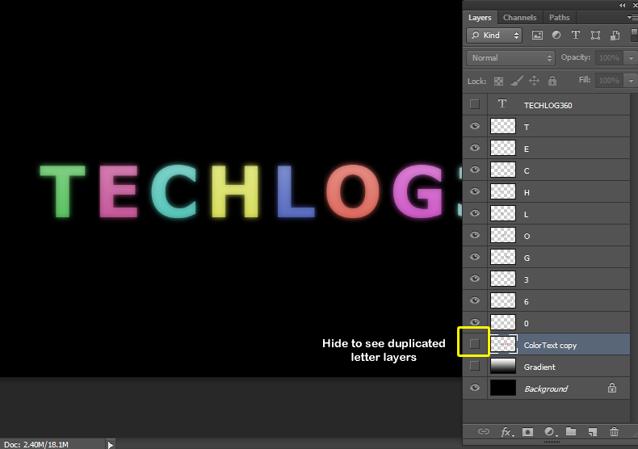Filter by type layer icon
This screenshot has height=449, width=638.
coord(575,35)
